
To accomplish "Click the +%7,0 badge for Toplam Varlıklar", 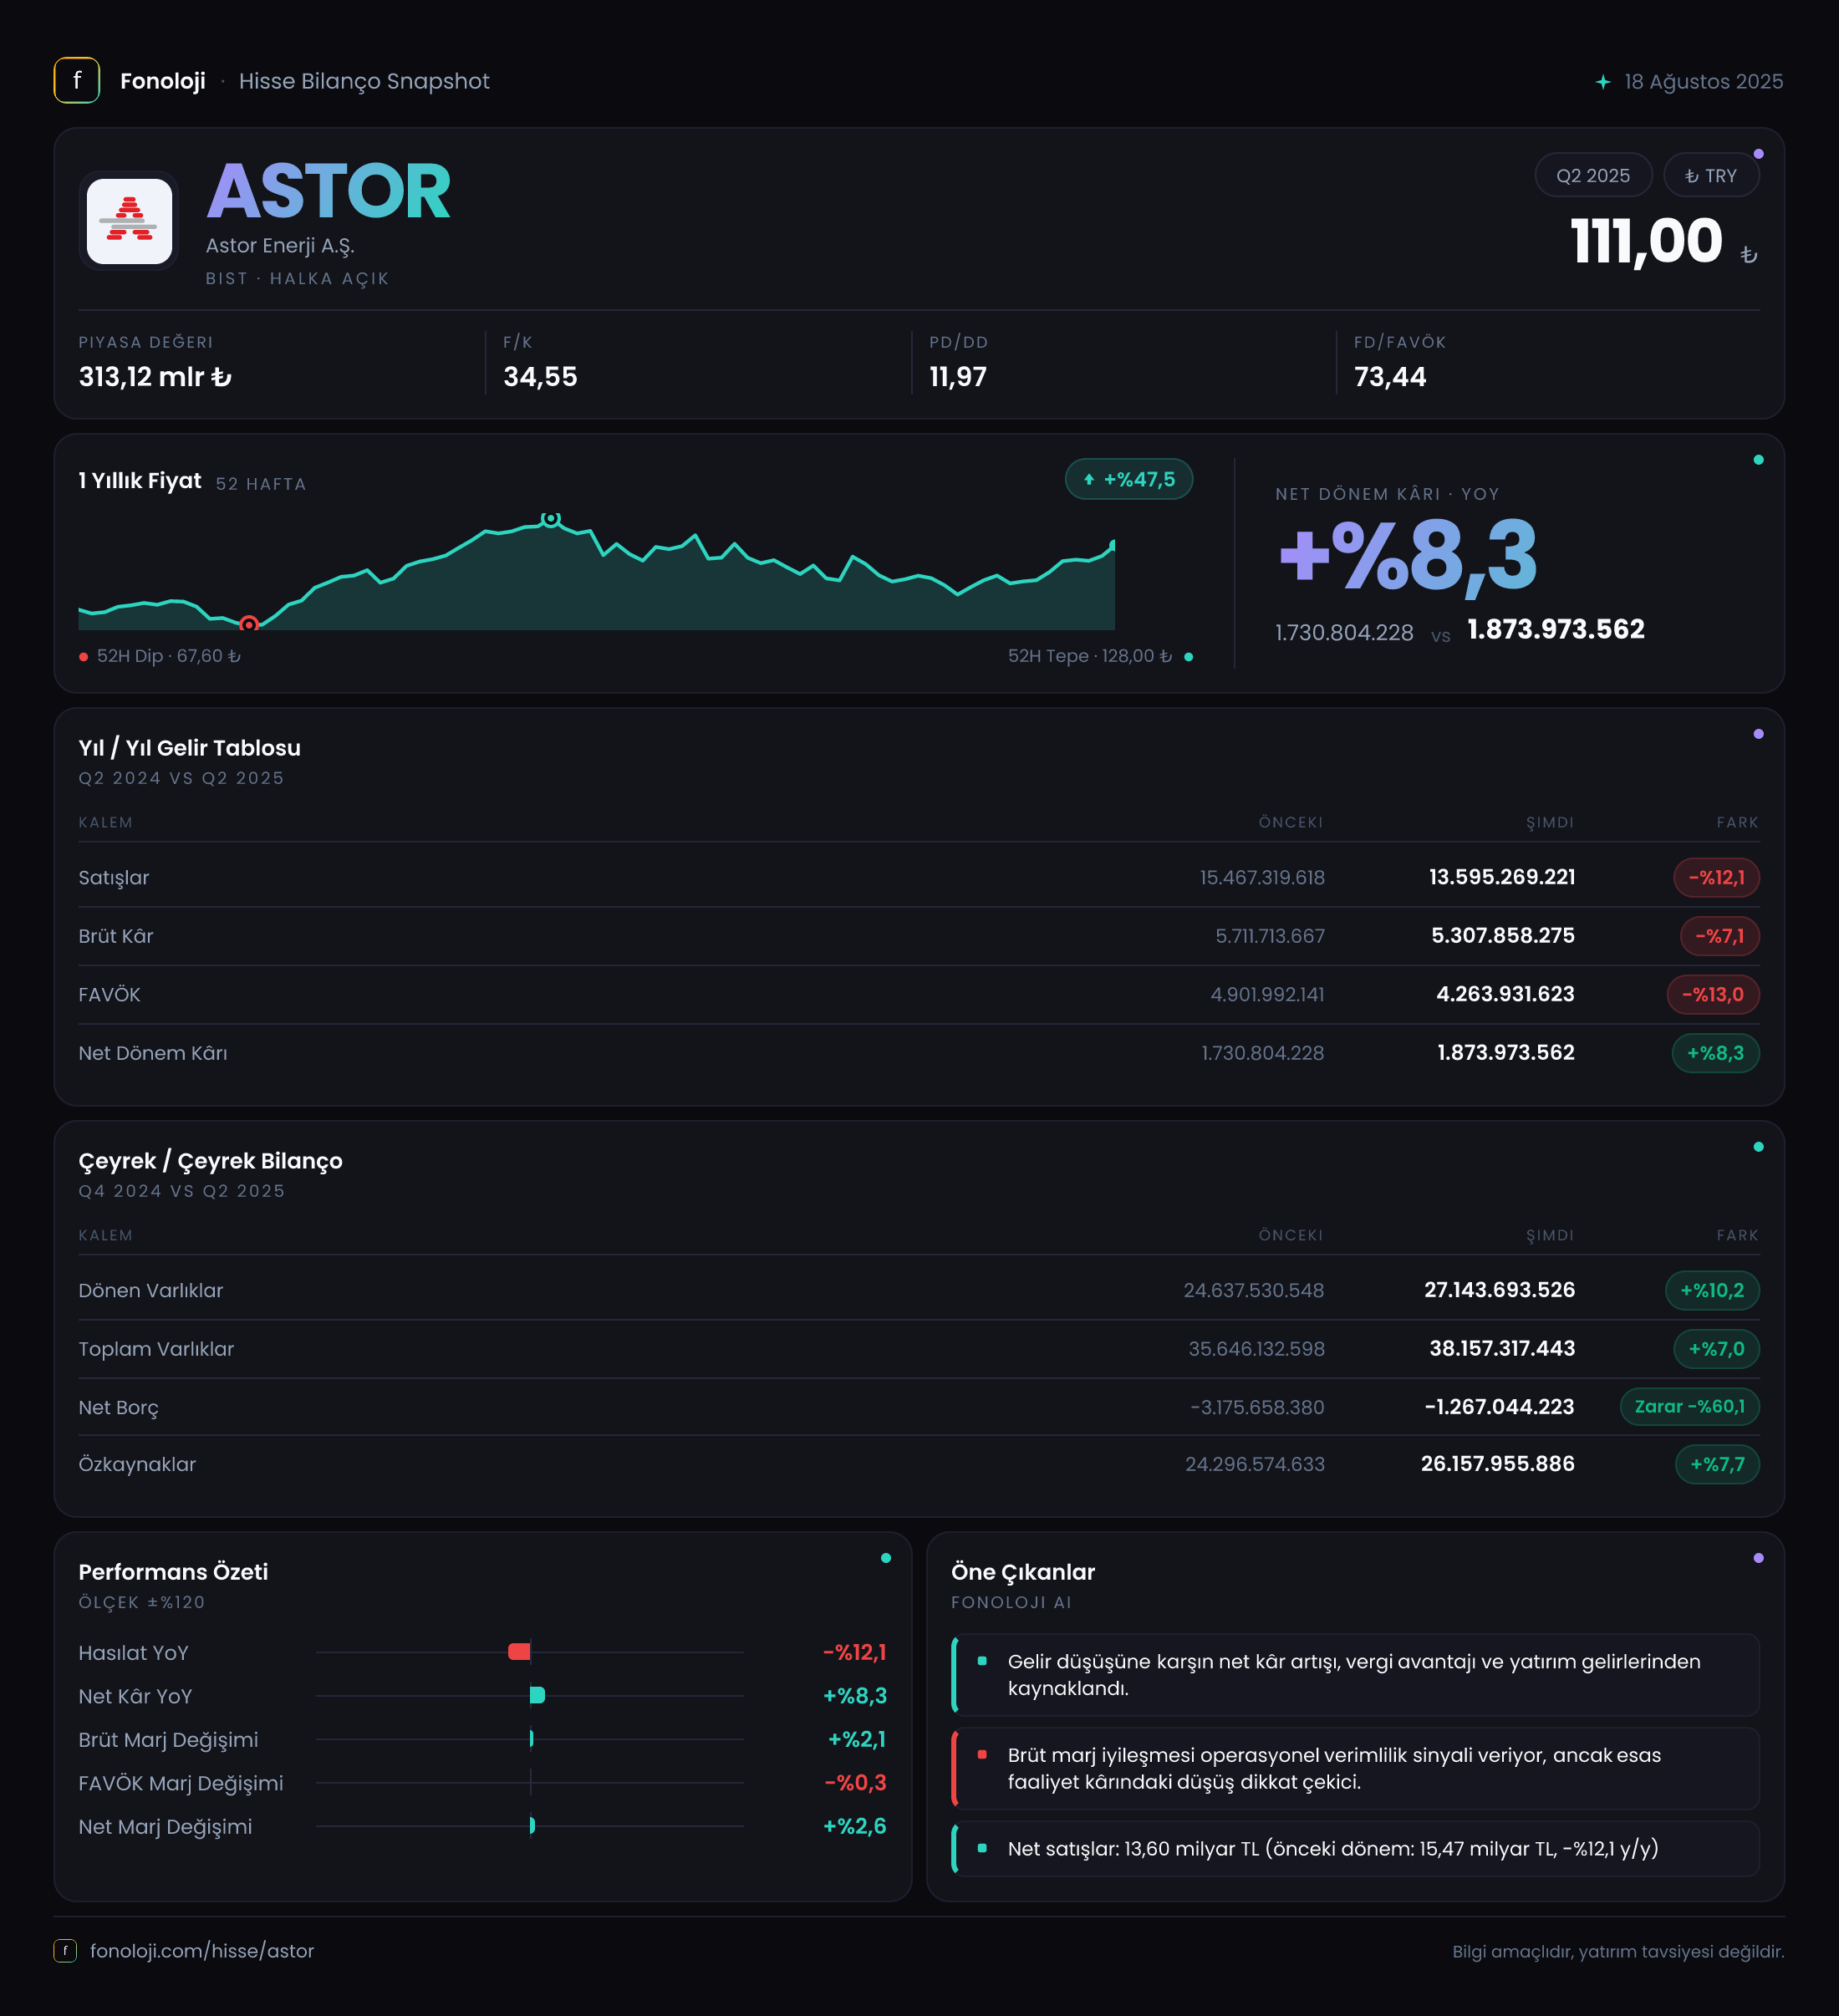I will click(x=1716, y=1349).
